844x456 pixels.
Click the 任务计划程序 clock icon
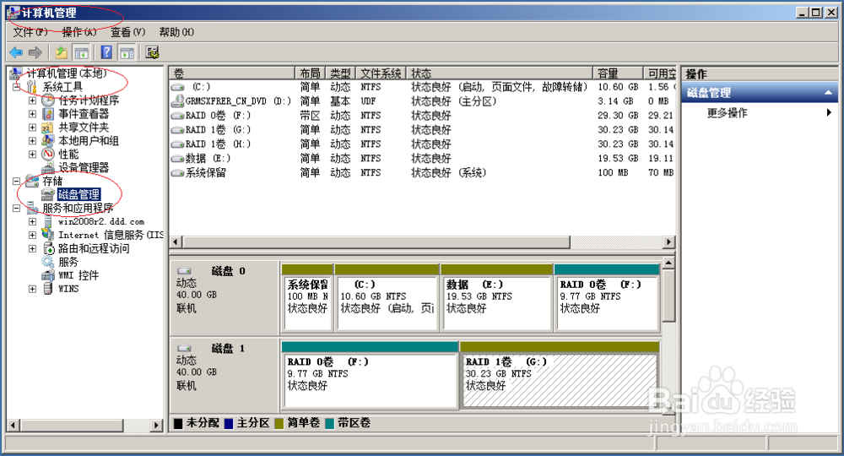coord(48,100)
